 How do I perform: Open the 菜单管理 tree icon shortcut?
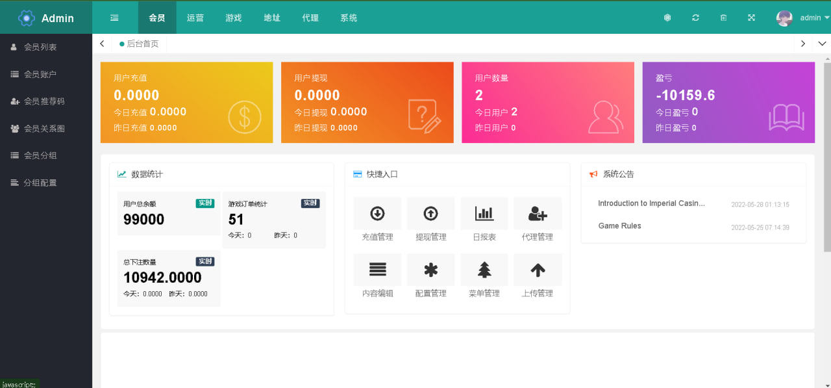[484, 270]
